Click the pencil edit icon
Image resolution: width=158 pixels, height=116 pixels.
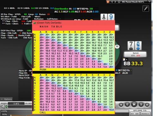(146, 8)
